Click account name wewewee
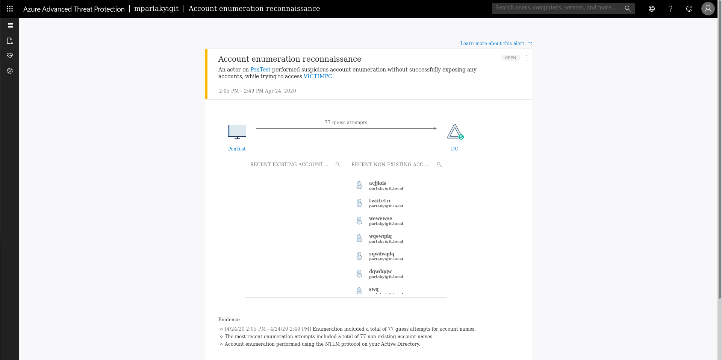Viewport: 722px width, 360px height. (x=380, y=219)
